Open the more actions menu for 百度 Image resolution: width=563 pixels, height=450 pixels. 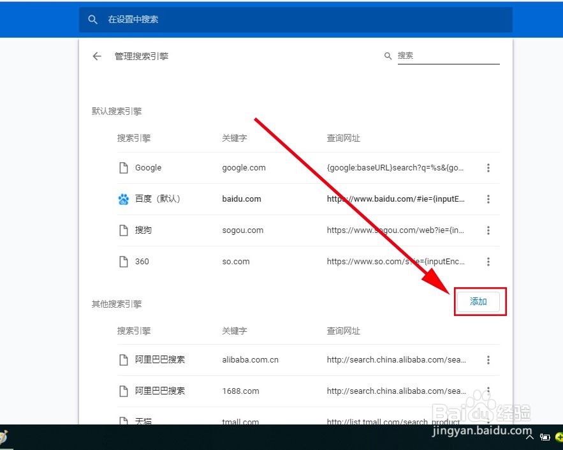(488, 199)
